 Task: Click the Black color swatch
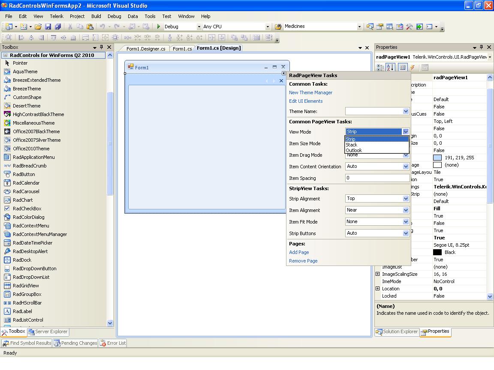(x=437, y=252)
